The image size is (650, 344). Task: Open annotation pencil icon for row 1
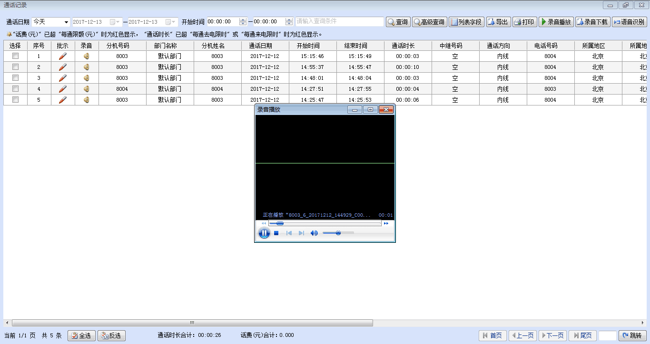tap(63, 56)
